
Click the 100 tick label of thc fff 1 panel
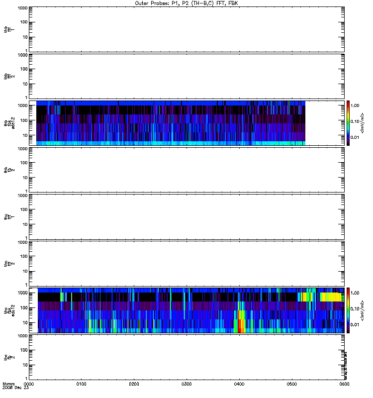[x=24, y=209]
